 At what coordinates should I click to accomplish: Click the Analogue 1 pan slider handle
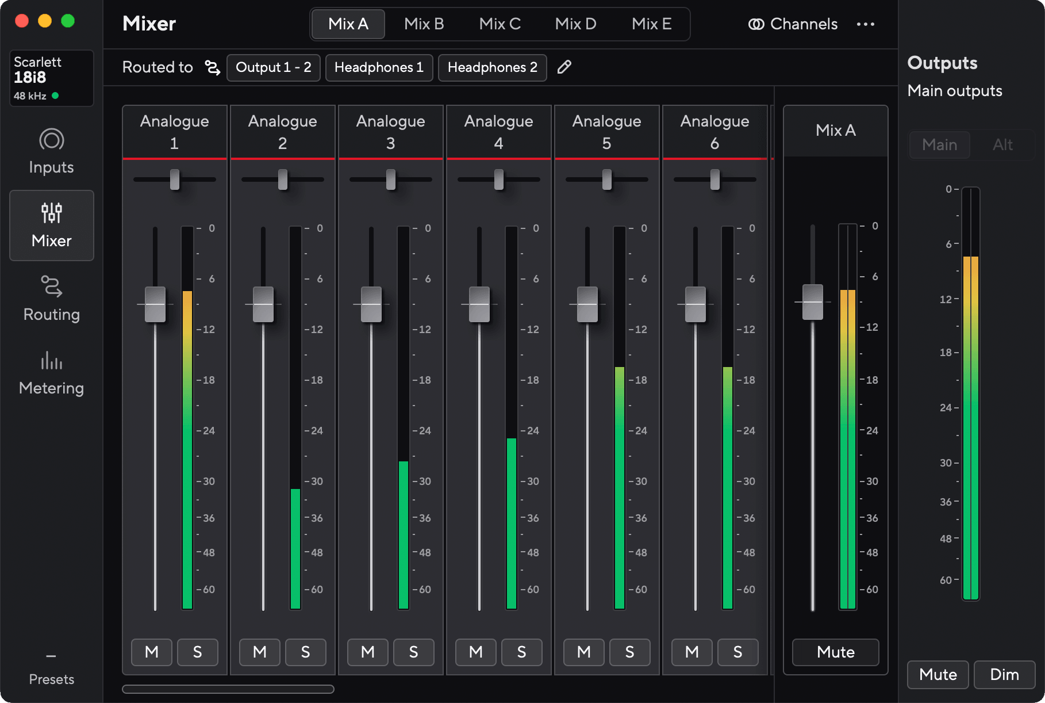pos(175,179)
